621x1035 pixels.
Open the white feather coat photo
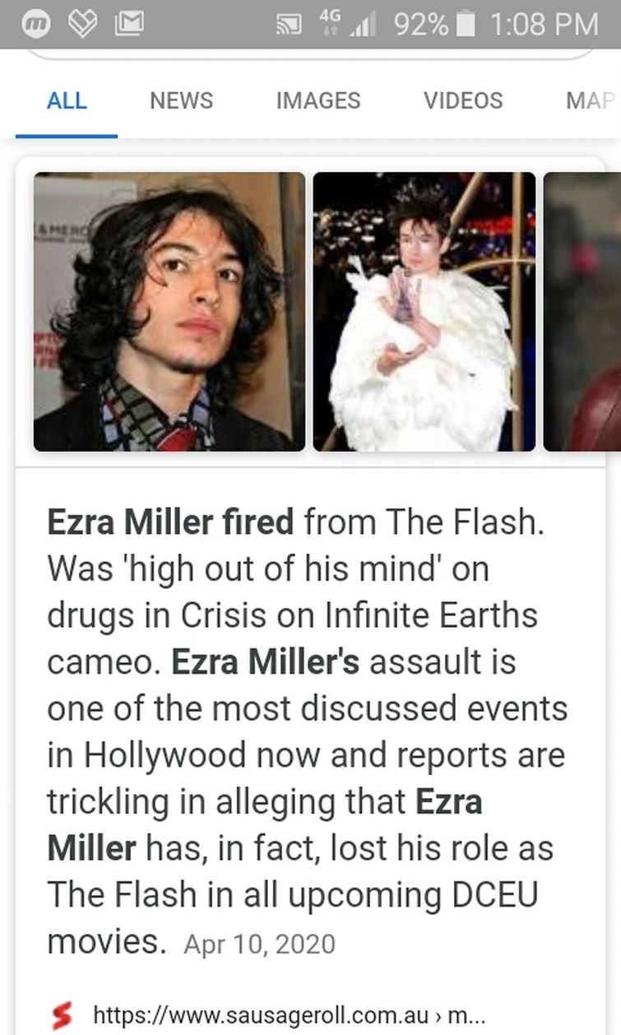tap(424, 312)
